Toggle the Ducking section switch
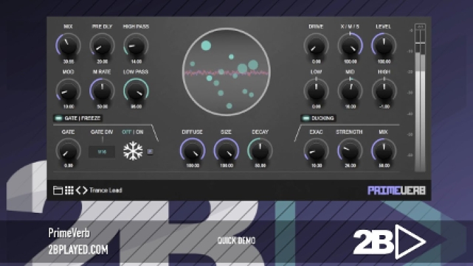473x266 pixels. tap(306, 118)
